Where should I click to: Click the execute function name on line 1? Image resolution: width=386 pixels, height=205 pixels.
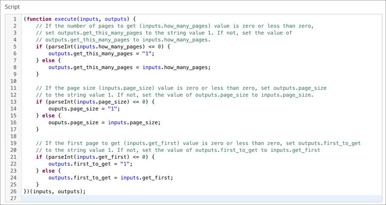pos(66,19)
